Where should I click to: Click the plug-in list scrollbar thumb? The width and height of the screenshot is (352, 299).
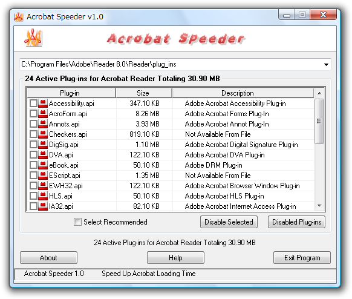[x=319, y=121]
